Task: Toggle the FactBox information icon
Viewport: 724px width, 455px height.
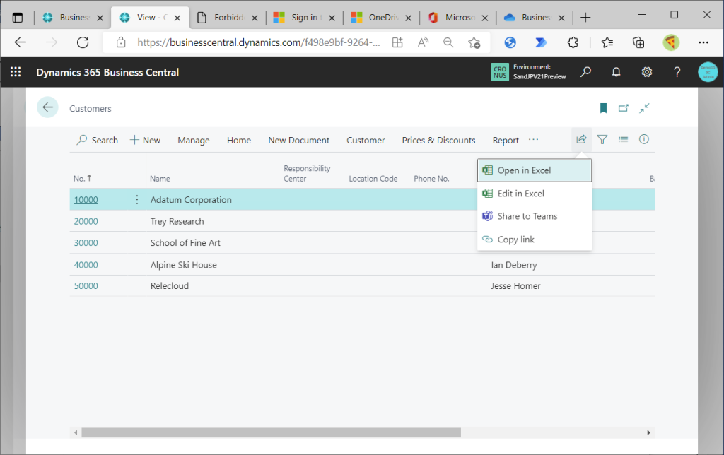Action: 644,139
